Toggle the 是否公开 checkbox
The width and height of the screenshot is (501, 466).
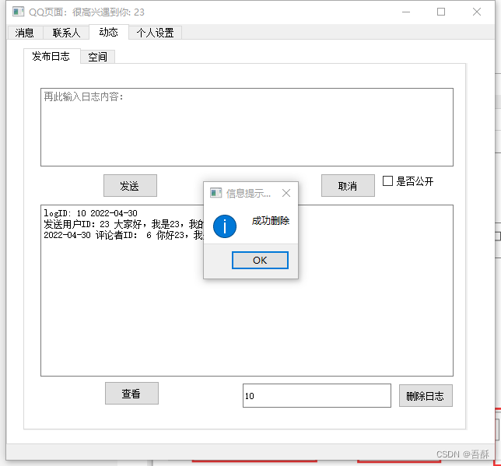pyautogui.click(x=387, y=181)
